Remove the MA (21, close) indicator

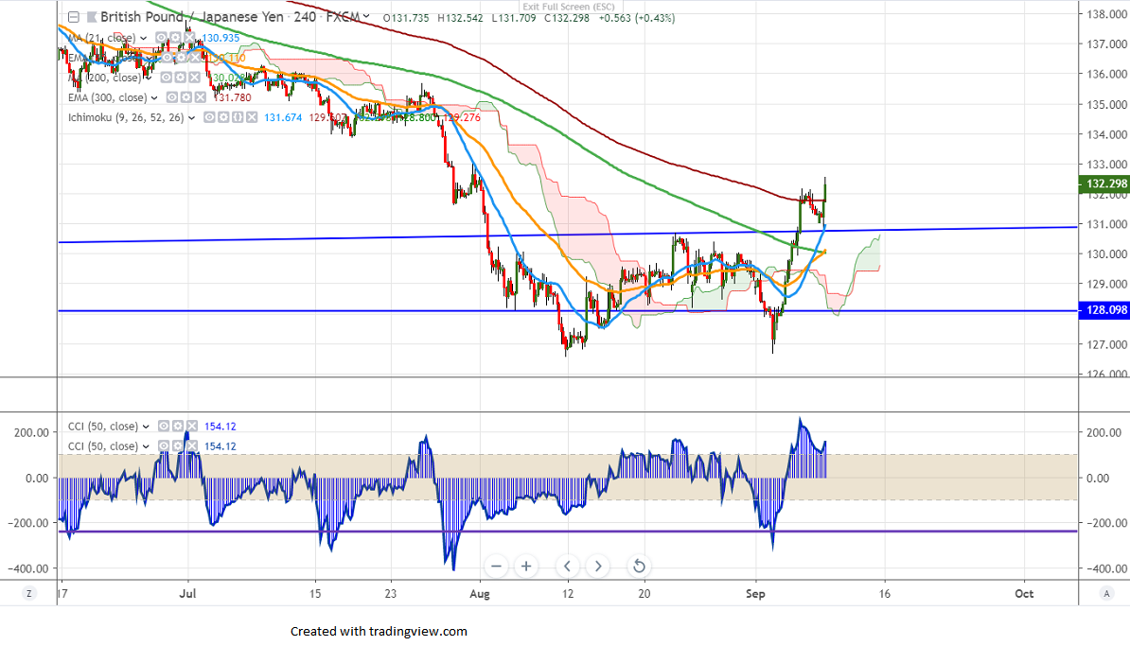189,38
